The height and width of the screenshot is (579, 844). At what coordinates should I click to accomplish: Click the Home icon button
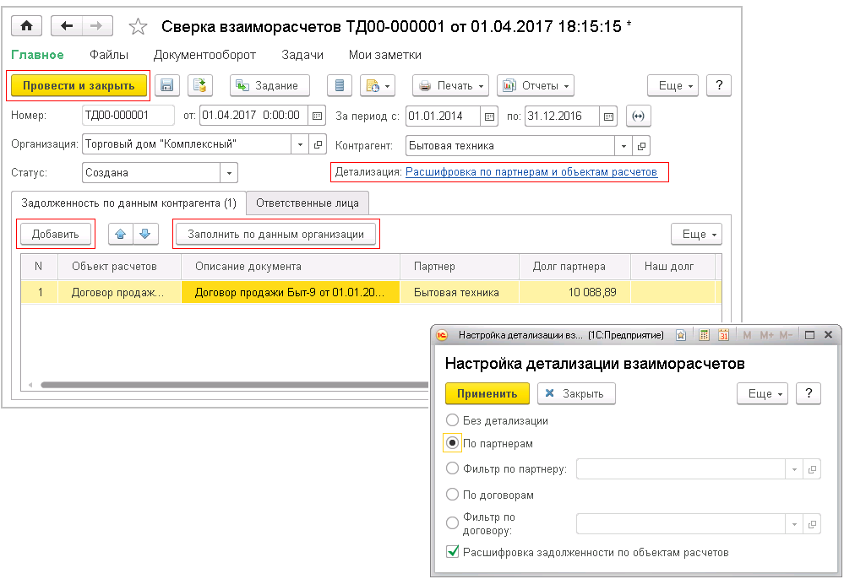[x=26, y=26]
